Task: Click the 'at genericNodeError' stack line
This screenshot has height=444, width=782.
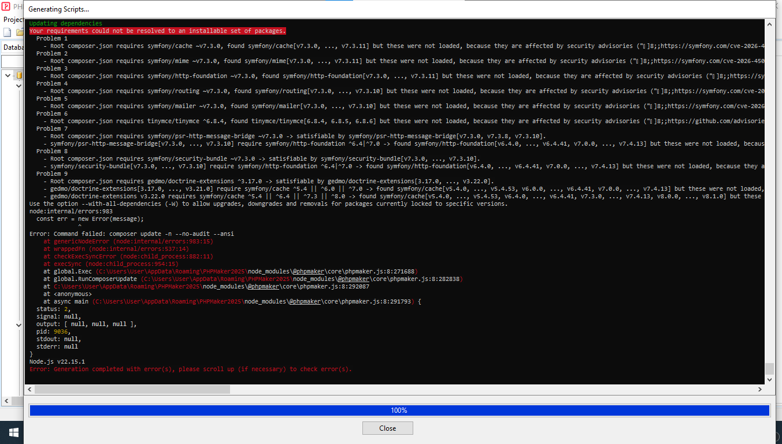Action: (128, 241)
